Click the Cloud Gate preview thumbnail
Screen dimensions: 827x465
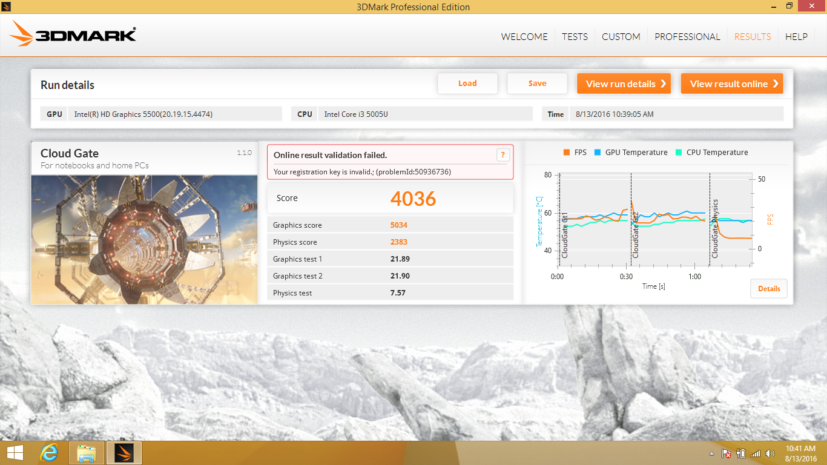144,240
